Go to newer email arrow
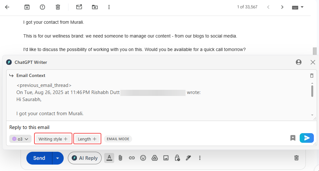 (268, 7)
